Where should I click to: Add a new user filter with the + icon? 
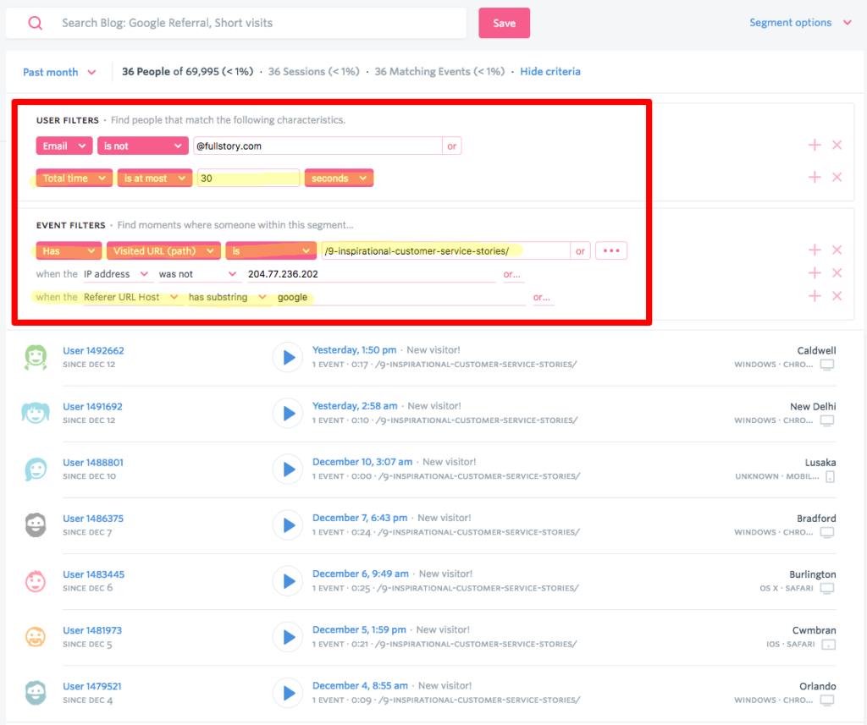(815, 145)
